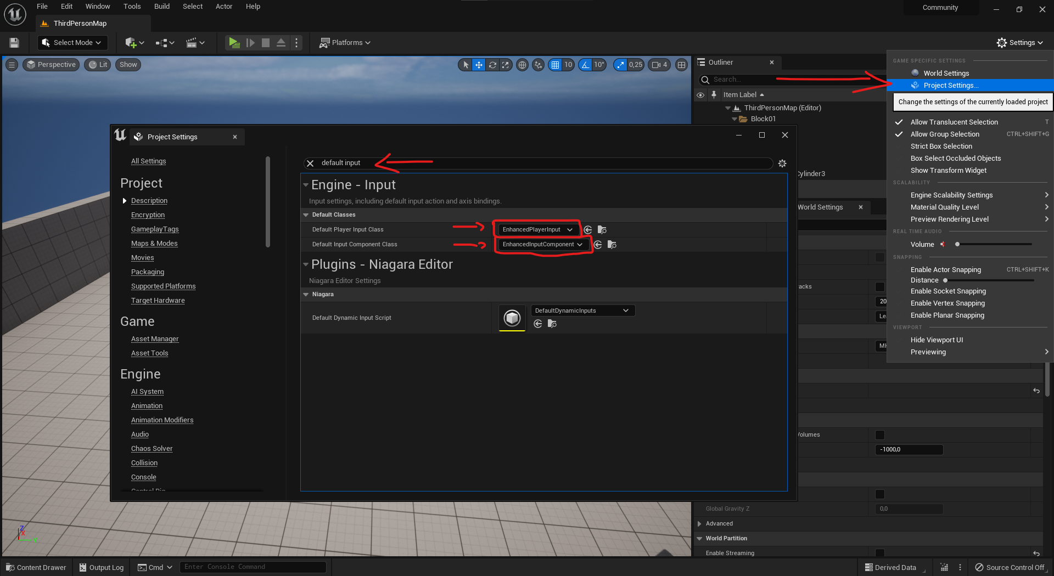The height and width of the screenshot is (576, 1054).
Task: Activate the Translate move tool
Action: pos(479,65)
